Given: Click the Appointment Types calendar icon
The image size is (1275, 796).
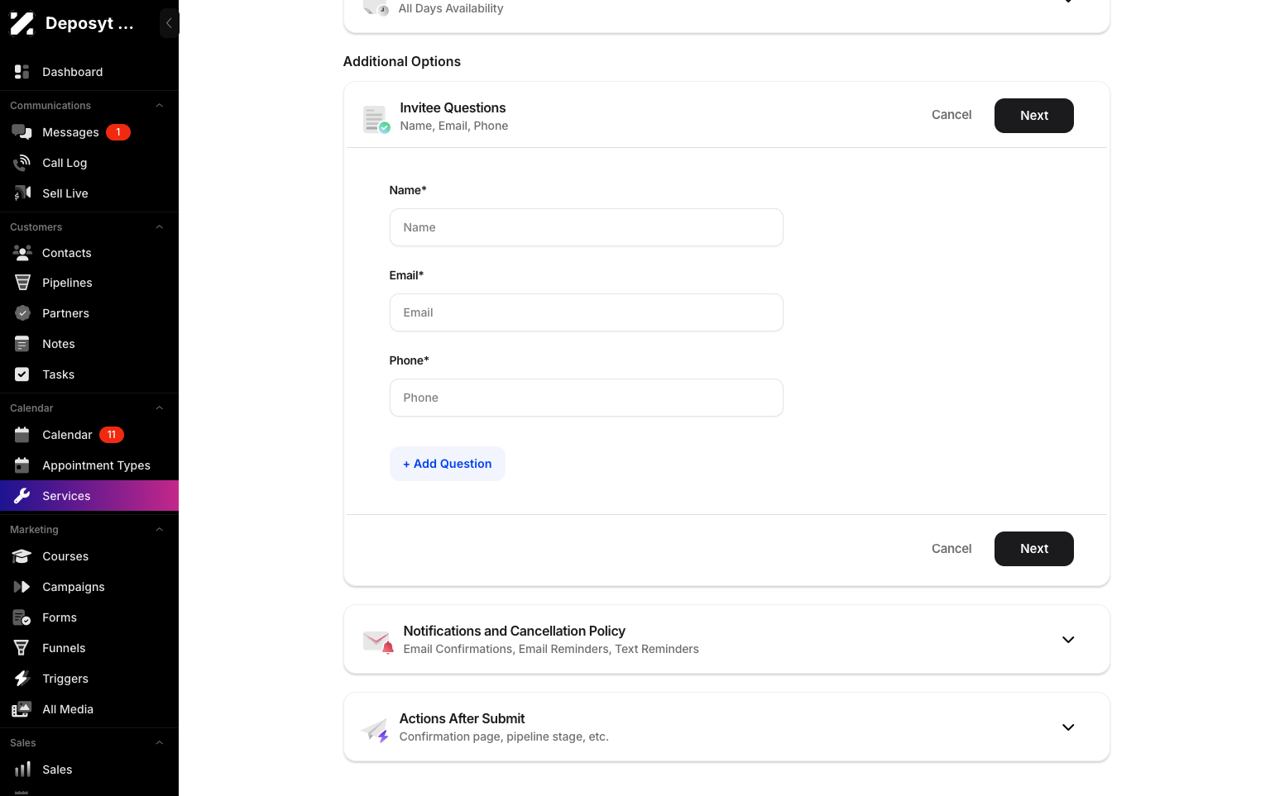Looking at the screenshot, I should coord(22,465).
